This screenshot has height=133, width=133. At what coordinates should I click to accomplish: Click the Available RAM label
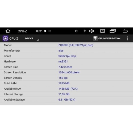tap(13, 89)
